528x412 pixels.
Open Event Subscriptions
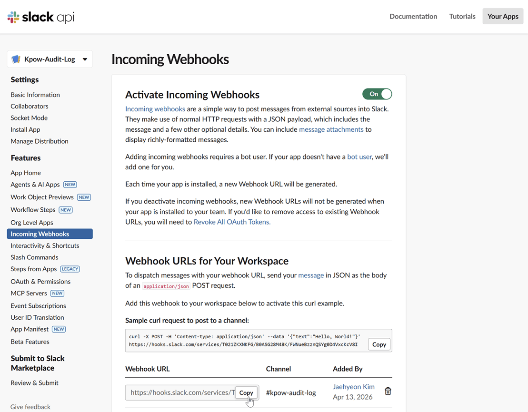coord(38,305)
